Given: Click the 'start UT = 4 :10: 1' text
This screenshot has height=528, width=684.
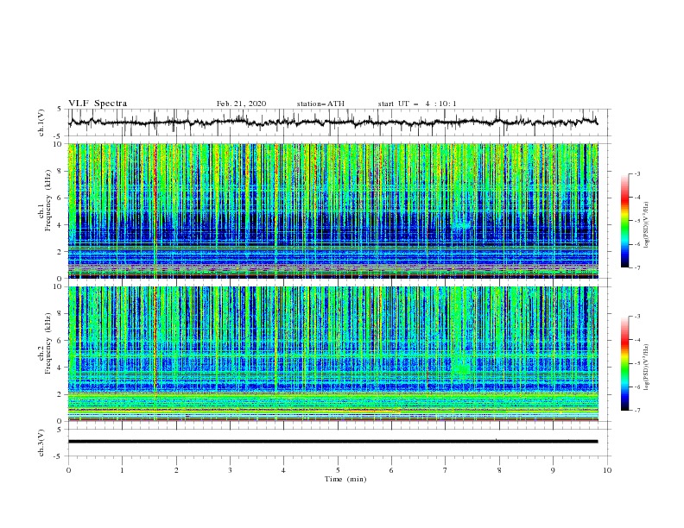Looking at the screenshot, I should (x=417, y=104).
